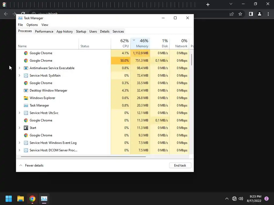Open network status icon in system tray
This screenshot has width=274, height=205.
click(234, 199)
